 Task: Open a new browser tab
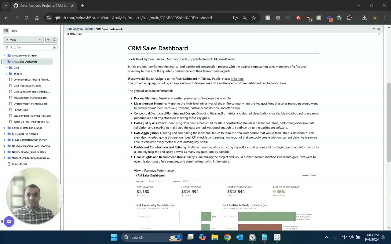(82, 5)
